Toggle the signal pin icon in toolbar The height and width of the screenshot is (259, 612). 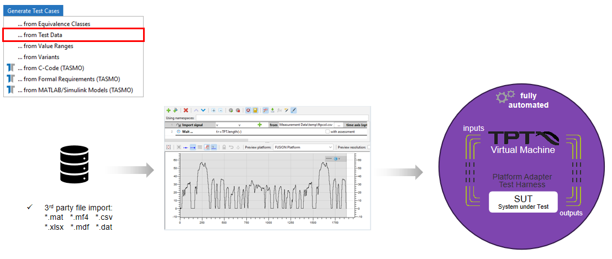tap(266, 110)
